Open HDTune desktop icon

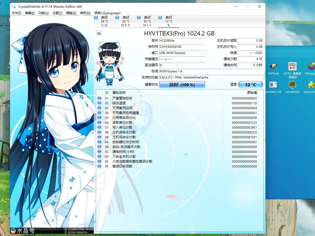point(273,69)
